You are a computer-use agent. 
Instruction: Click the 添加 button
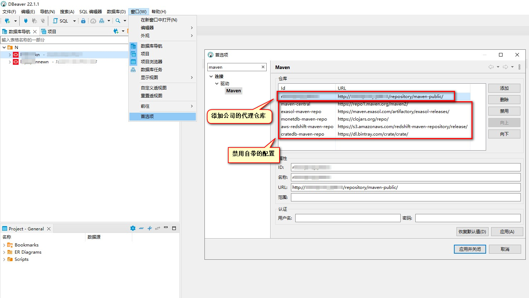pos(504,88)
